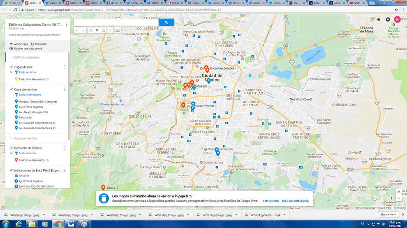Click Compartir to share the map
The height and width of the screenshot is (228, 407).
point(41,44)
